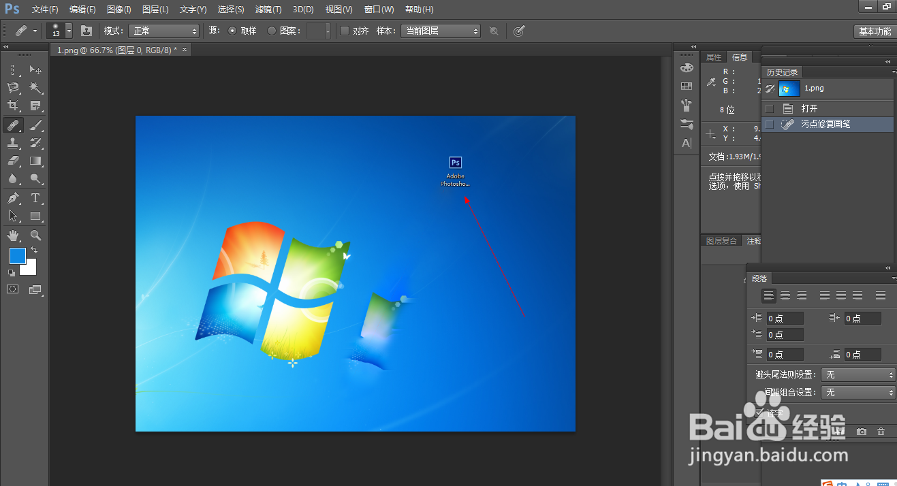Open the Brush panel icon in dock

(687, 106)
